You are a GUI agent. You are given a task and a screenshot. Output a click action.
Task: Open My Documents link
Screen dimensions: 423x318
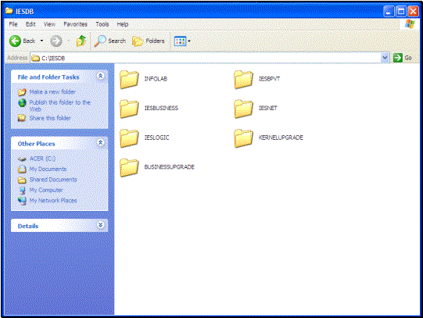pyautogui.click(x=48, y=169)
